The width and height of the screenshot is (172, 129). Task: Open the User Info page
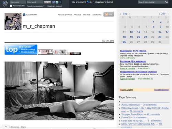click(x=97, y=15)
